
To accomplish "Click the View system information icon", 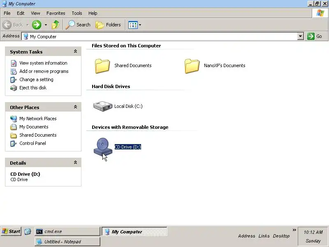I will (x=14, y=63).
